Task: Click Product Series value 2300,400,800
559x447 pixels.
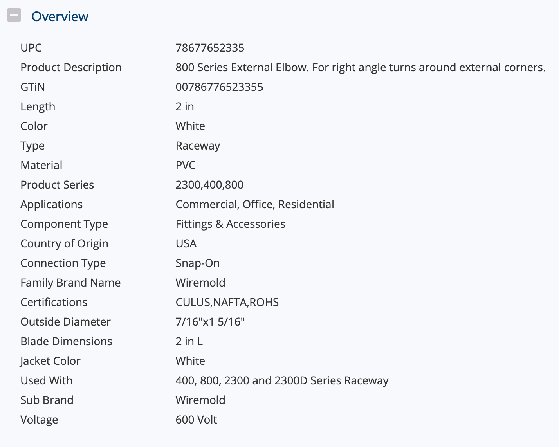Action: (x=209, y=185)
